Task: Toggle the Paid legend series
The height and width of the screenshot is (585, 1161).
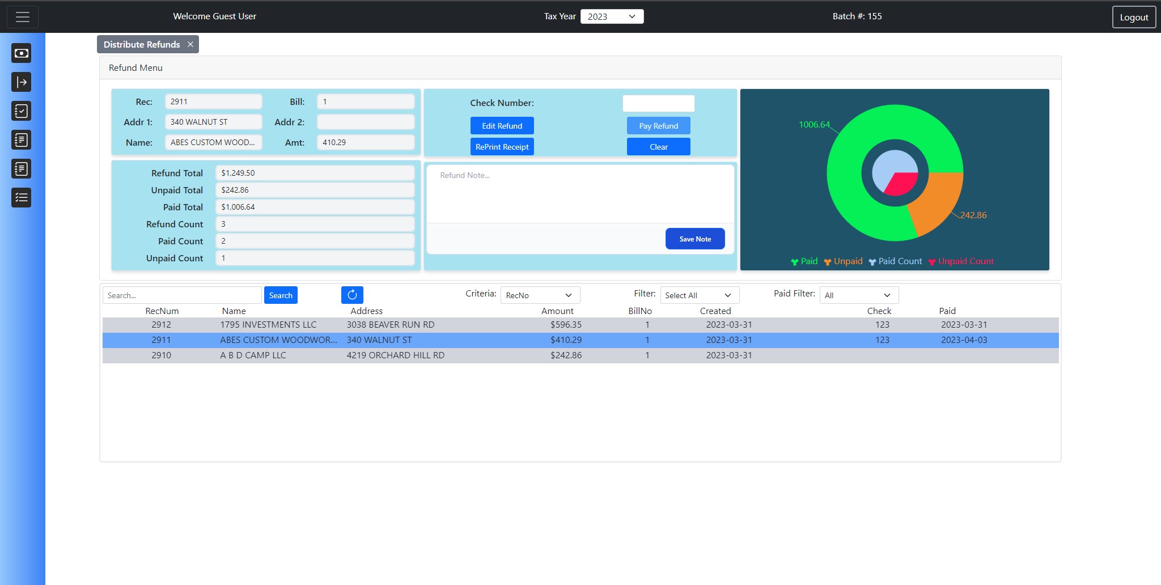Action: pos(804,261)
